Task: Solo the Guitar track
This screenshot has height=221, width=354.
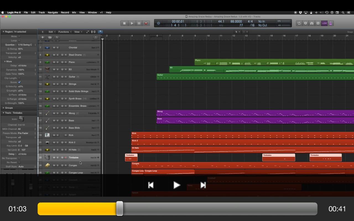Action: 58,77
